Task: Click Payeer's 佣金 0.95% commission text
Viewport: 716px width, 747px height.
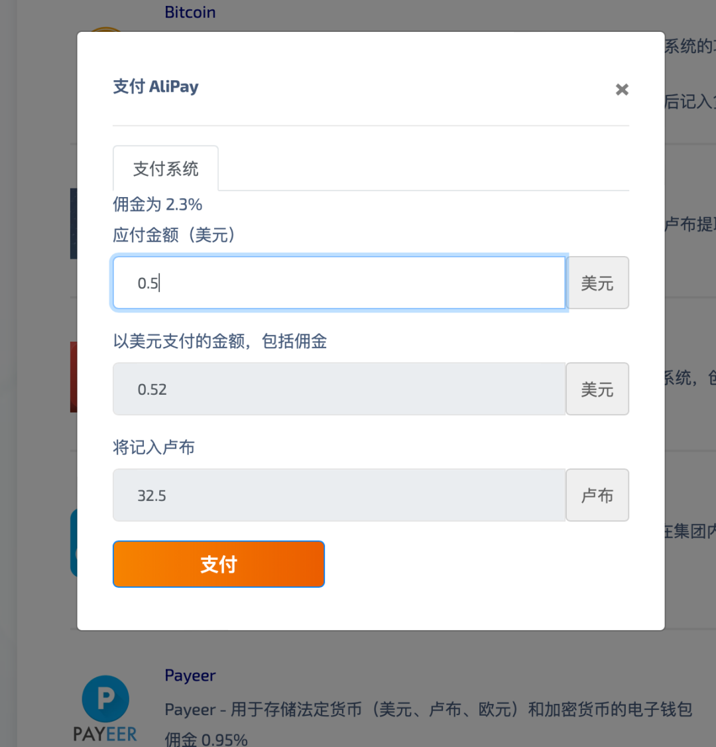Action: click(x=206, y=740)
